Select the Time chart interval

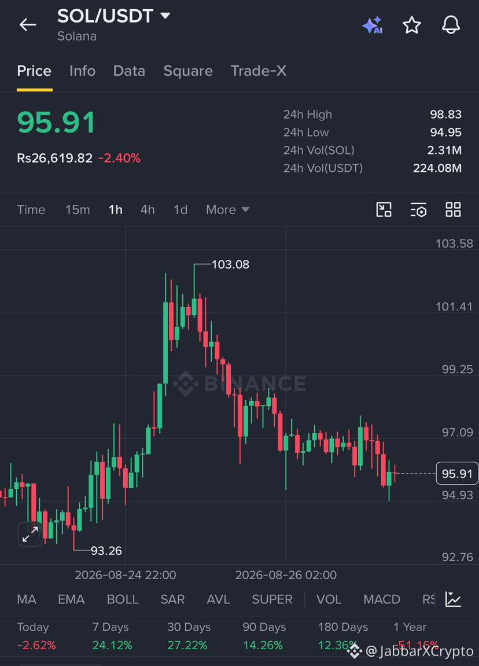31,209
